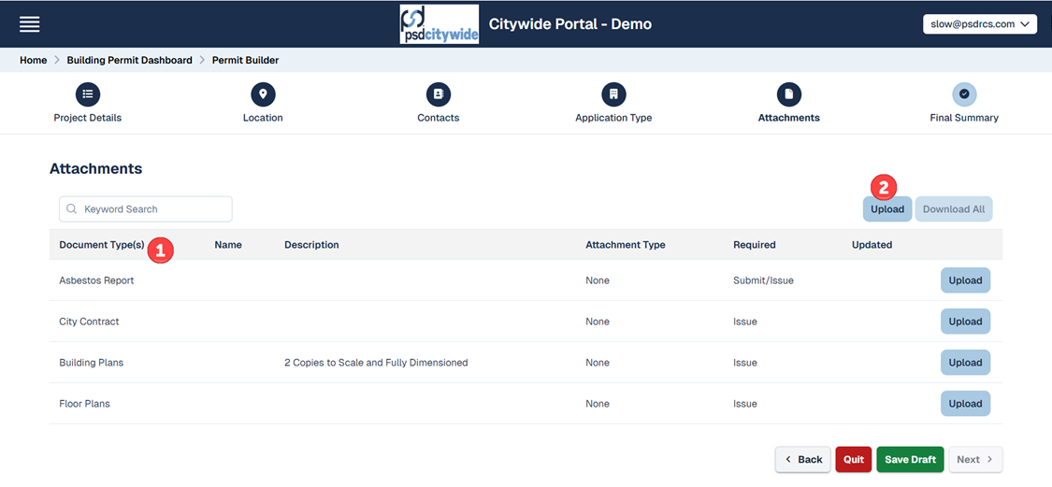The height and width of the screenshot is (487, 1052).
Task: Click the Attachments section heading
Action: (96, 169)
